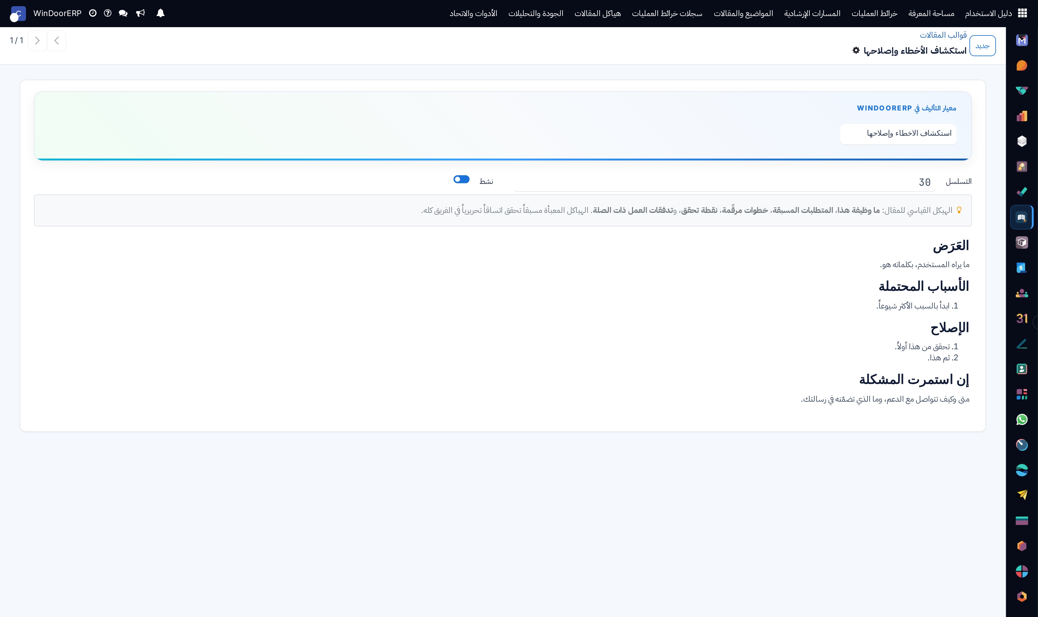Click the WinDoorERP company name

(x=57, y=13)
